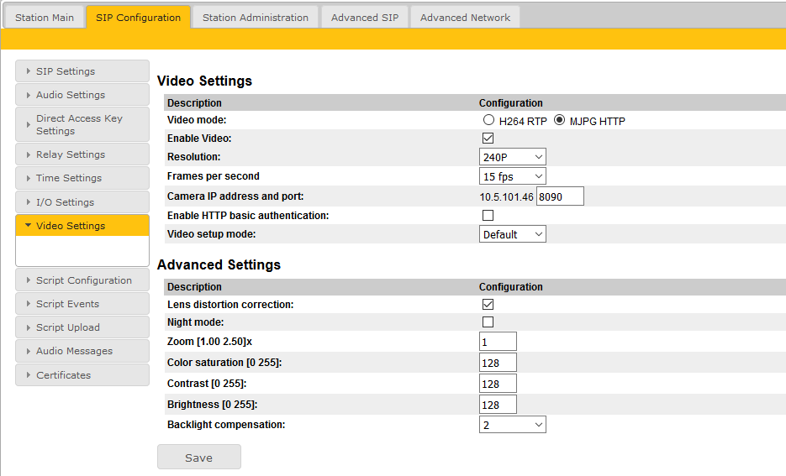Image resolution: width=786 pixels, height=476 pixels.
Task: Collapse the Video Settings sidebar section
Action: 82,226
